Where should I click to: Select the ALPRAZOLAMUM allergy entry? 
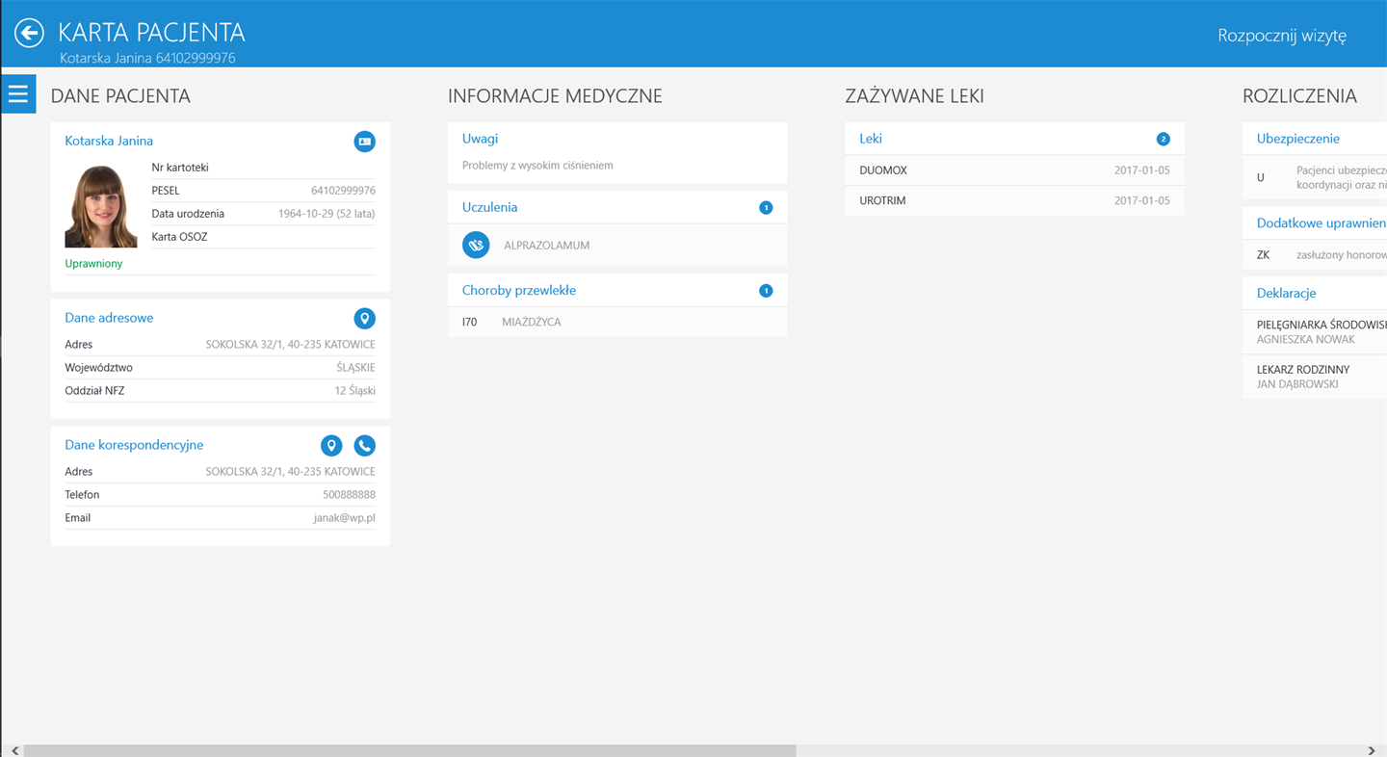617,246
